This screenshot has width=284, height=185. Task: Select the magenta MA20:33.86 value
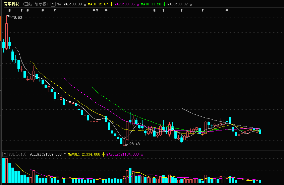coord(124,4)
